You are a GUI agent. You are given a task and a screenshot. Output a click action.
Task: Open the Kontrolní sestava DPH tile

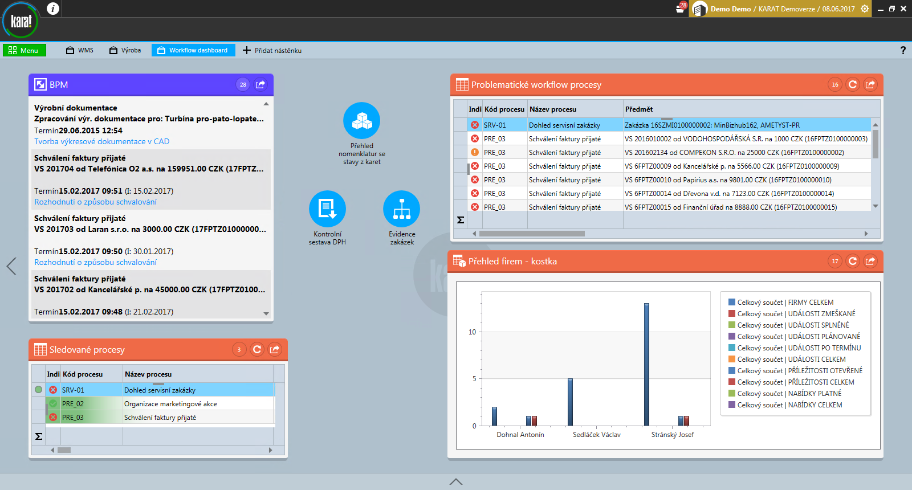click(327, 209)
